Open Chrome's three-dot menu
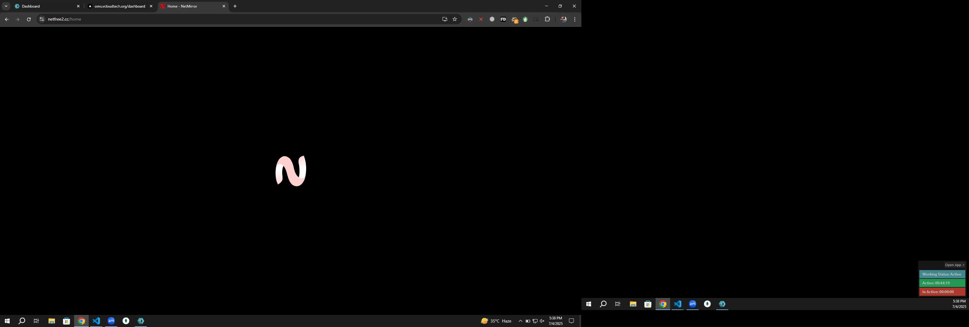Image resolution: width=969 pixels, height=327 pixels. tap(575, 19)
